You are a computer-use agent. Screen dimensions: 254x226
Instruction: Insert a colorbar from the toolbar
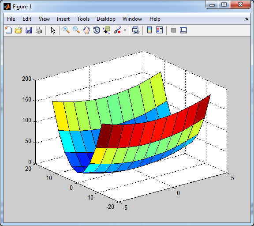[x=149, y=30]
